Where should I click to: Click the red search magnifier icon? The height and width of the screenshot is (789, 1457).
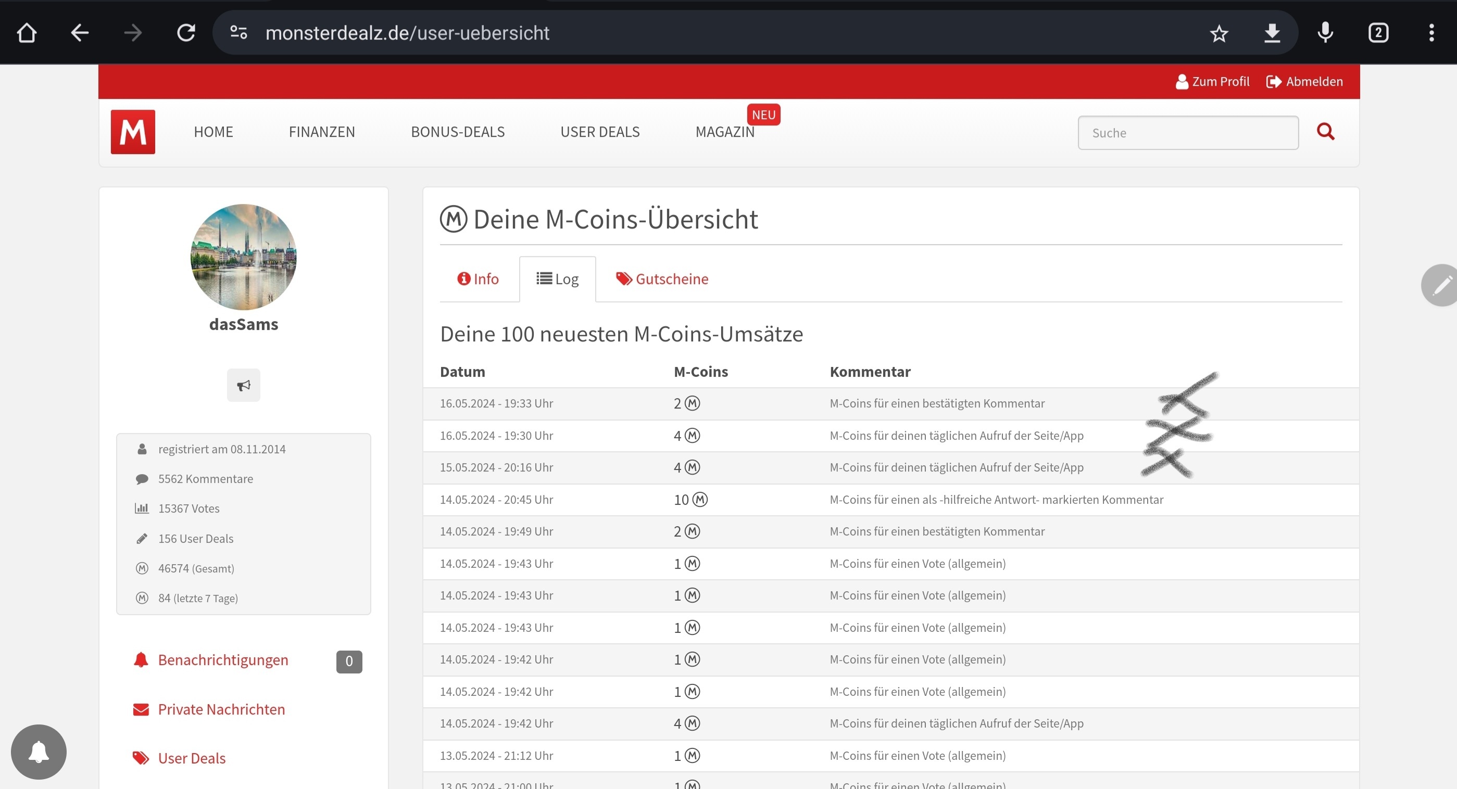(x=1325, y=132)
